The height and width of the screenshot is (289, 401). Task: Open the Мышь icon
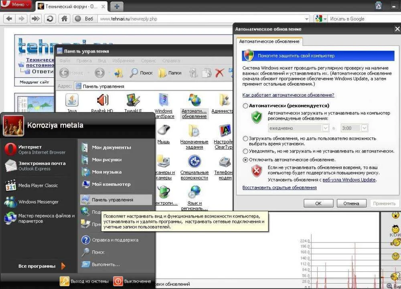click(x=164, y=134)
